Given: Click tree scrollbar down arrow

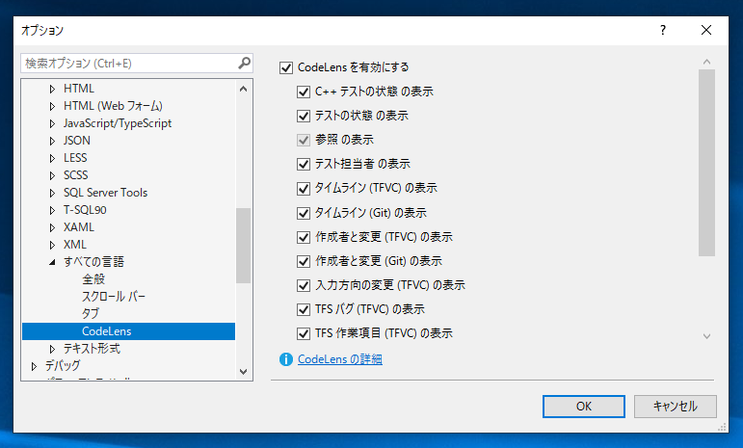Looking at the screenshot, I should tap(244, 372).
